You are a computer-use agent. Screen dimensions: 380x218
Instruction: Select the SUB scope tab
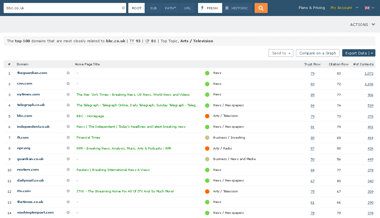pos(153,8)
